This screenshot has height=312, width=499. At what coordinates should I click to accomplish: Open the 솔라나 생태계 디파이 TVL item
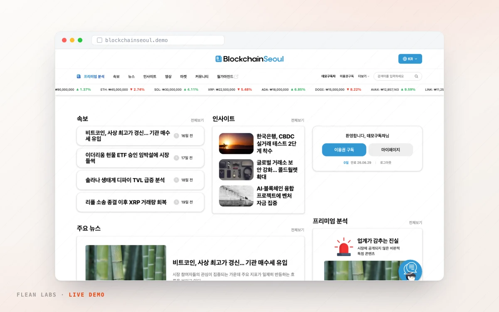click(141, 180)
